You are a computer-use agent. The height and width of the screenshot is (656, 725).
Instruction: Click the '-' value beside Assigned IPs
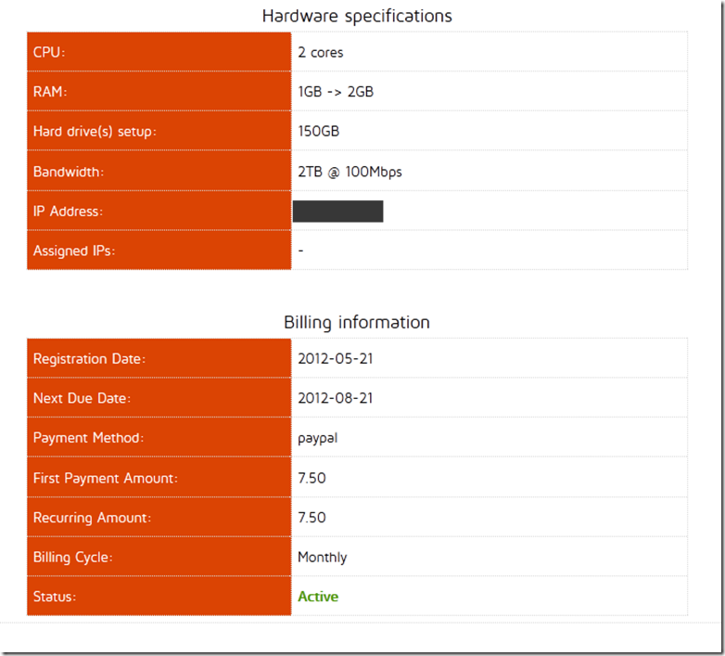(301, 251)
